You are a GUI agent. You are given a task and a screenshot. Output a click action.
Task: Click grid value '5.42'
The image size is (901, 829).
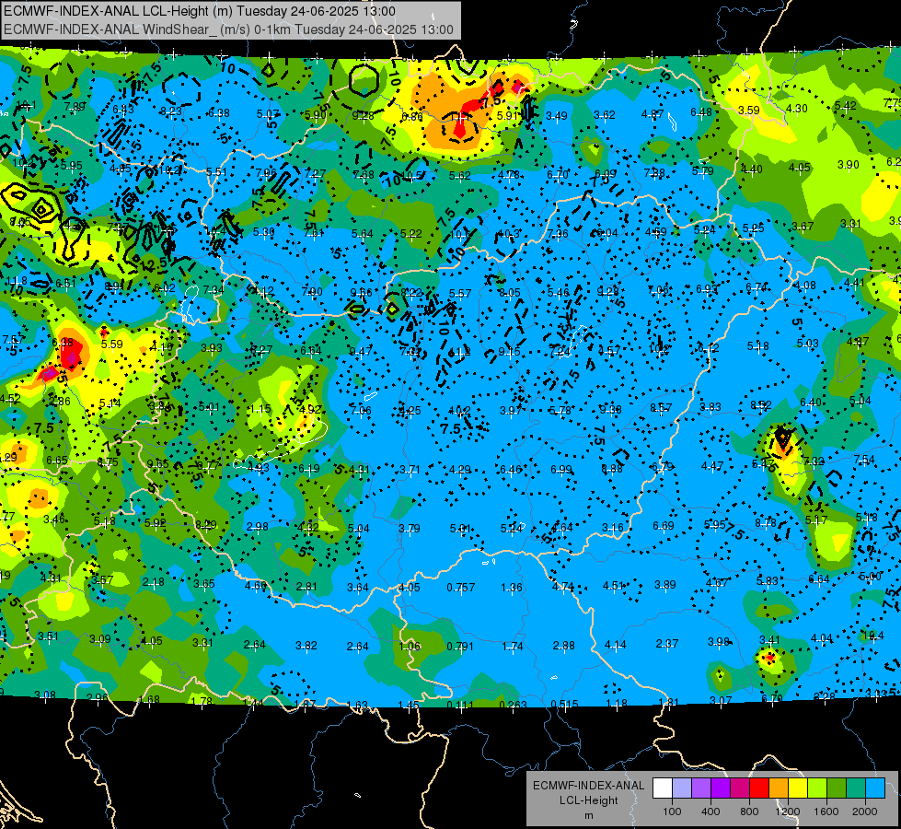tap(845, 105)
